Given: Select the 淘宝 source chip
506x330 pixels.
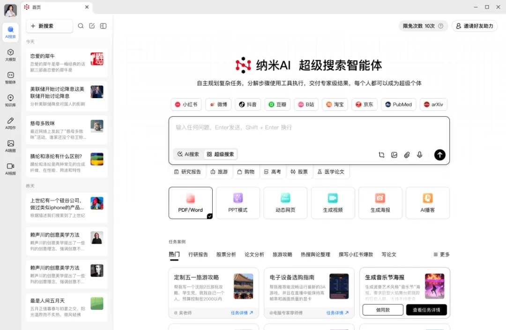Looking at the screenshot, I should point(335,104).
